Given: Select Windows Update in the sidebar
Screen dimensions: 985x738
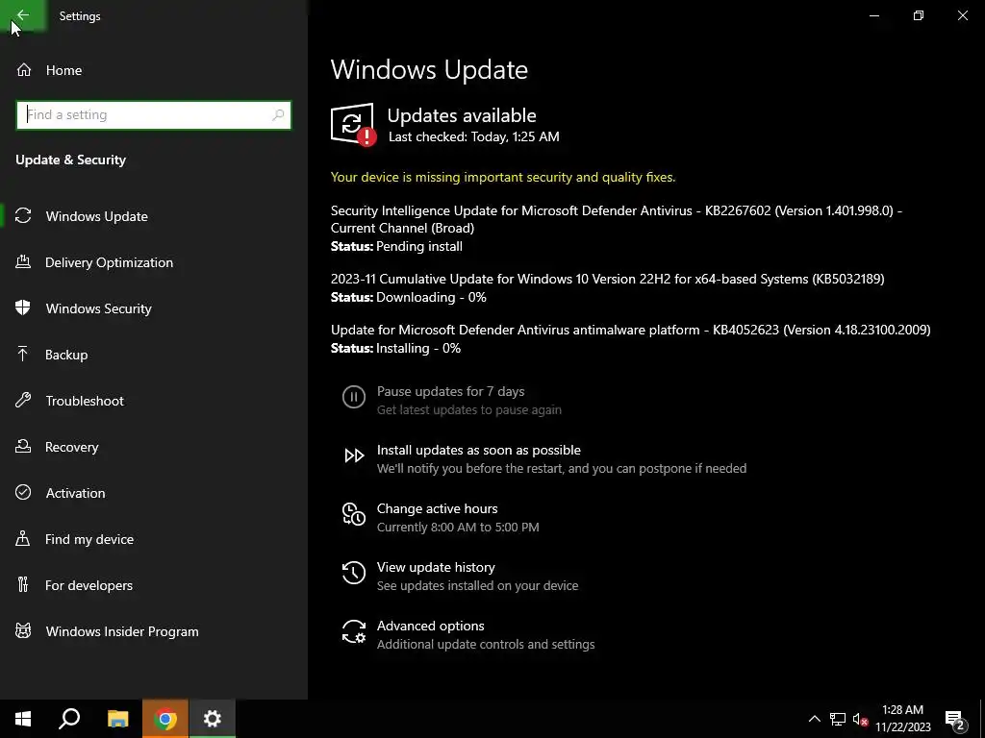Looking at the screenshot, I should click(97, 216).
